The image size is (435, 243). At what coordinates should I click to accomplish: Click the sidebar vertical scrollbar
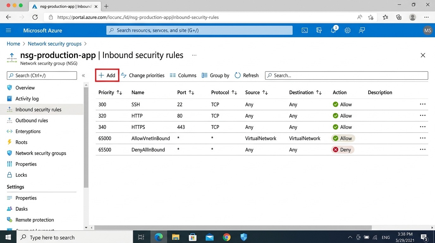click(x=86, y=137)
